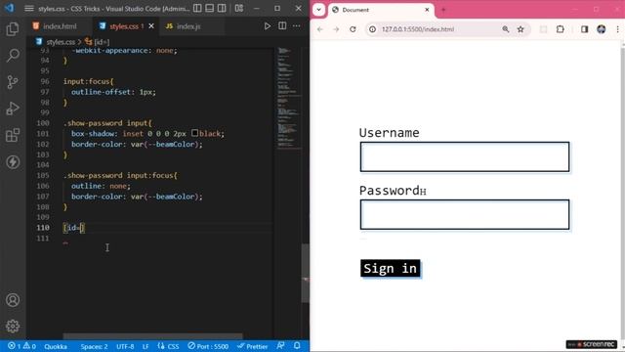Click the Sign in button

point(391,268)
